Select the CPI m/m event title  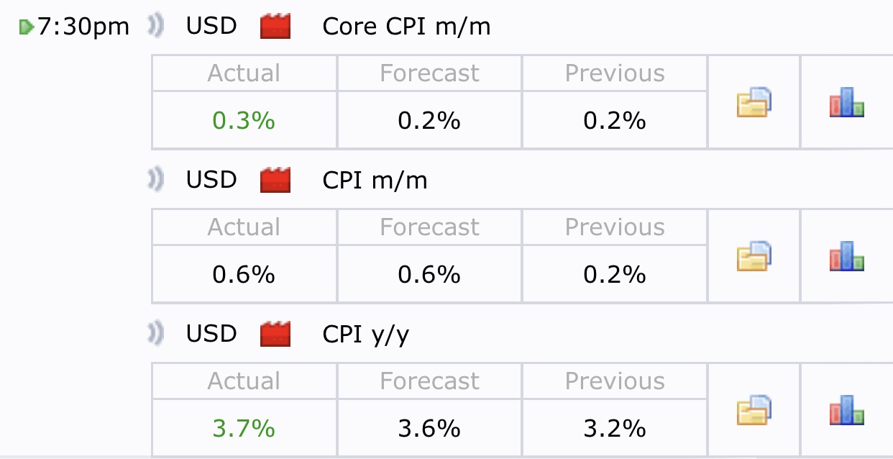point(375,181)
